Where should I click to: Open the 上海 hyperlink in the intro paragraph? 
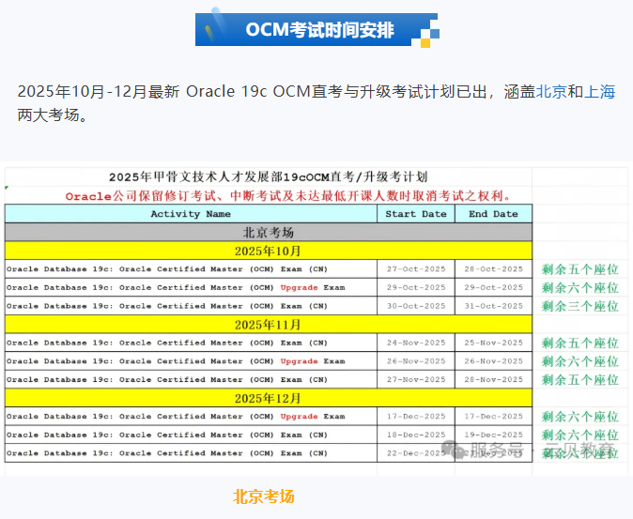tap(600, 92)
